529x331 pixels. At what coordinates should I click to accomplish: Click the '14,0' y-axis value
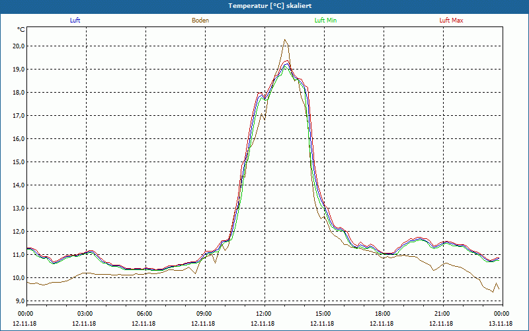[x=19, y=185]
